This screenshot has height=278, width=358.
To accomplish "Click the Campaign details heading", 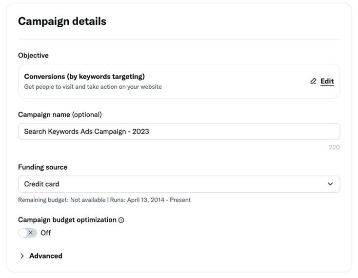I will (x=62, y=21).
